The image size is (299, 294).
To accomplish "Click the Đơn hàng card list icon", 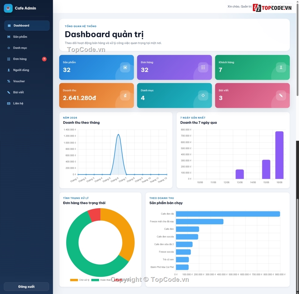I will coord(203,67).
